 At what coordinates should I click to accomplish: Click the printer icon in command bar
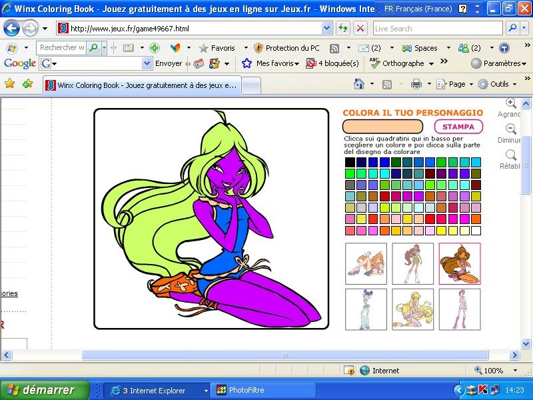click(x=416, y=84)
